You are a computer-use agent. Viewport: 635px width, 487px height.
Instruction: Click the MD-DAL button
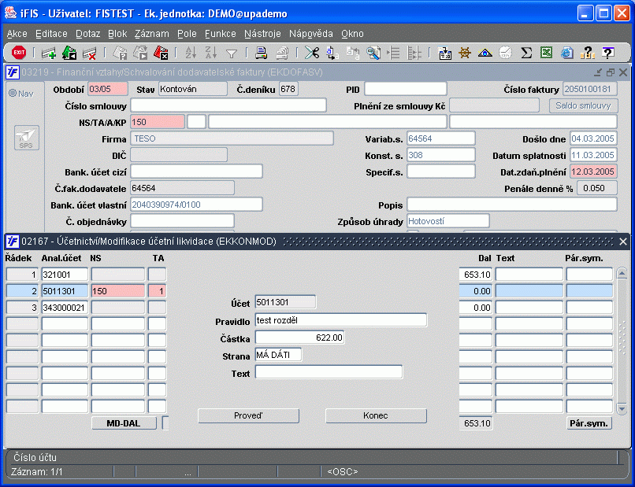point(124,423)
